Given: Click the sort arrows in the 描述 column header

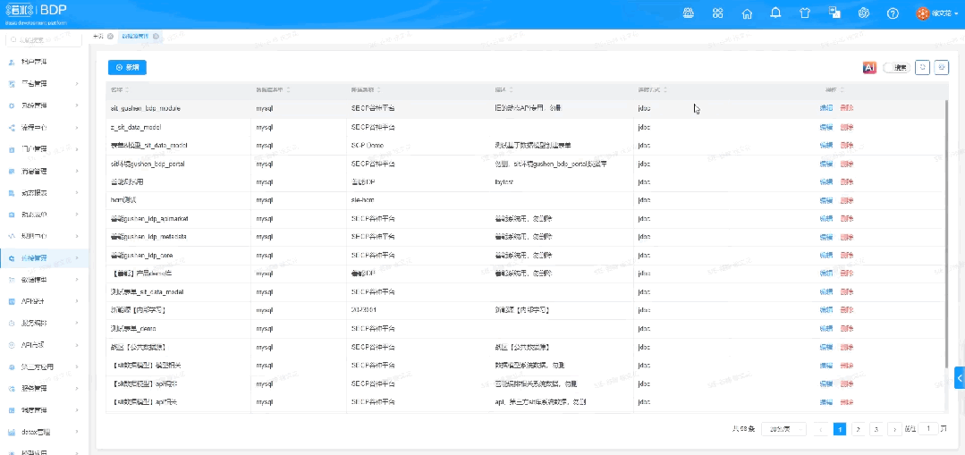Looking at the screenshot, I should [x=510, y=90].
